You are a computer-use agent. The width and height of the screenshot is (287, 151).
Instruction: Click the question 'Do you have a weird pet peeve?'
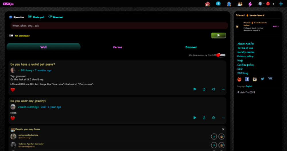[x=33, y=64]
